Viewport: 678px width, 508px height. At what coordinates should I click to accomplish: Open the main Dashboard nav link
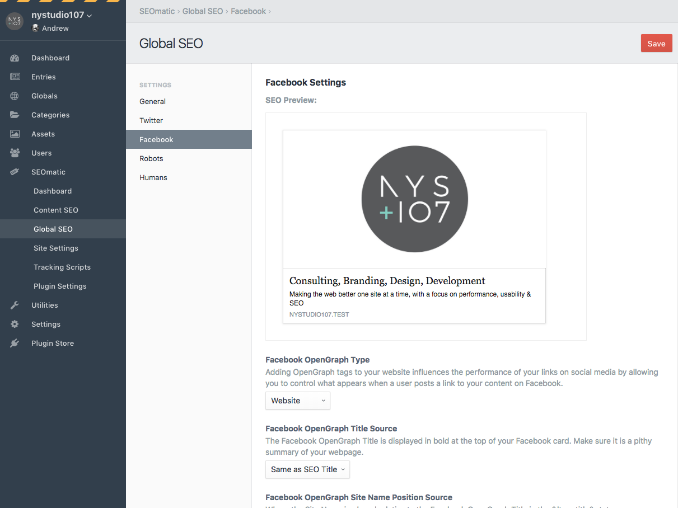50,58
